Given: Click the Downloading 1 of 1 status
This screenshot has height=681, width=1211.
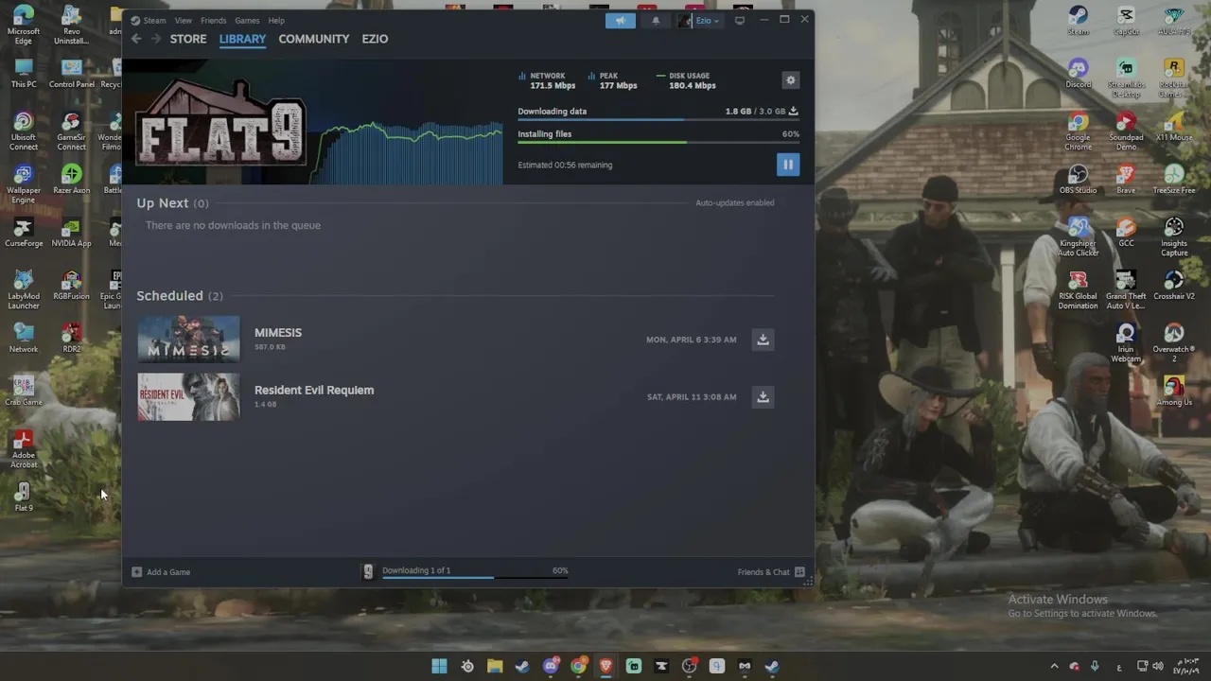Looking at the screenshot, I should [x=416, y=570].
